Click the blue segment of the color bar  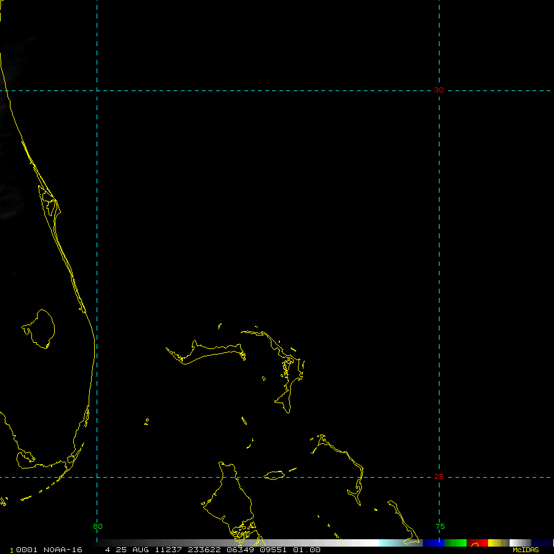click(433, 543)
